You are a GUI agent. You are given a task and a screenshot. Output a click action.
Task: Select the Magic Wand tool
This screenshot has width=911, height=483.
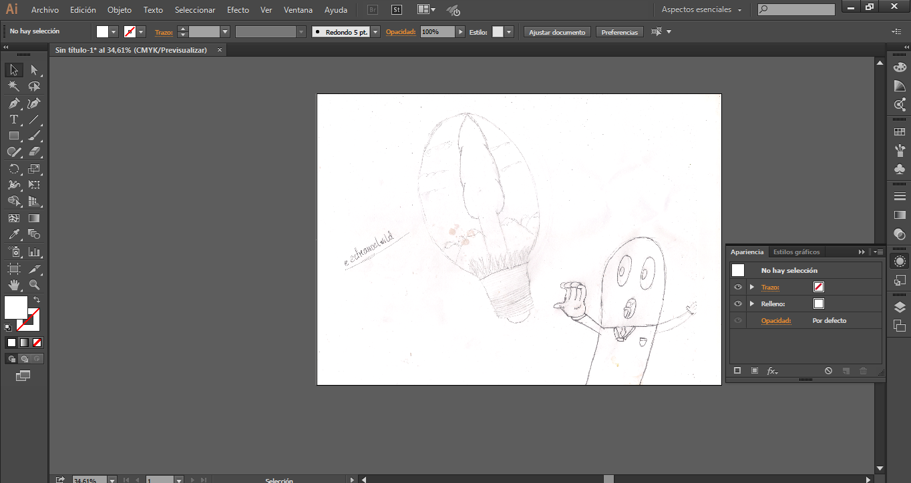pyautogui.click(x=13, y=87)
